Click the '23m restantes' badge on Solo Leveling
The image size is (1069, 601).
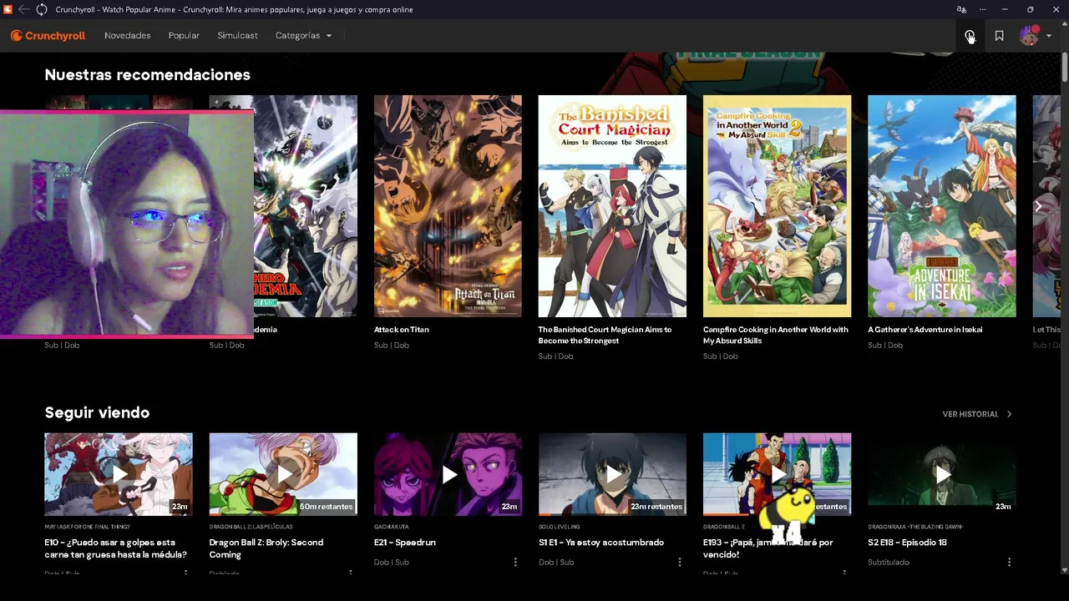(x=656, y=507)
